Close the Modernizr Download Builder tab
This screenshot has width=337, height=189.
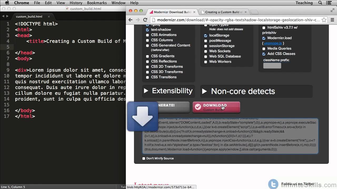click(x=195, y=12)
